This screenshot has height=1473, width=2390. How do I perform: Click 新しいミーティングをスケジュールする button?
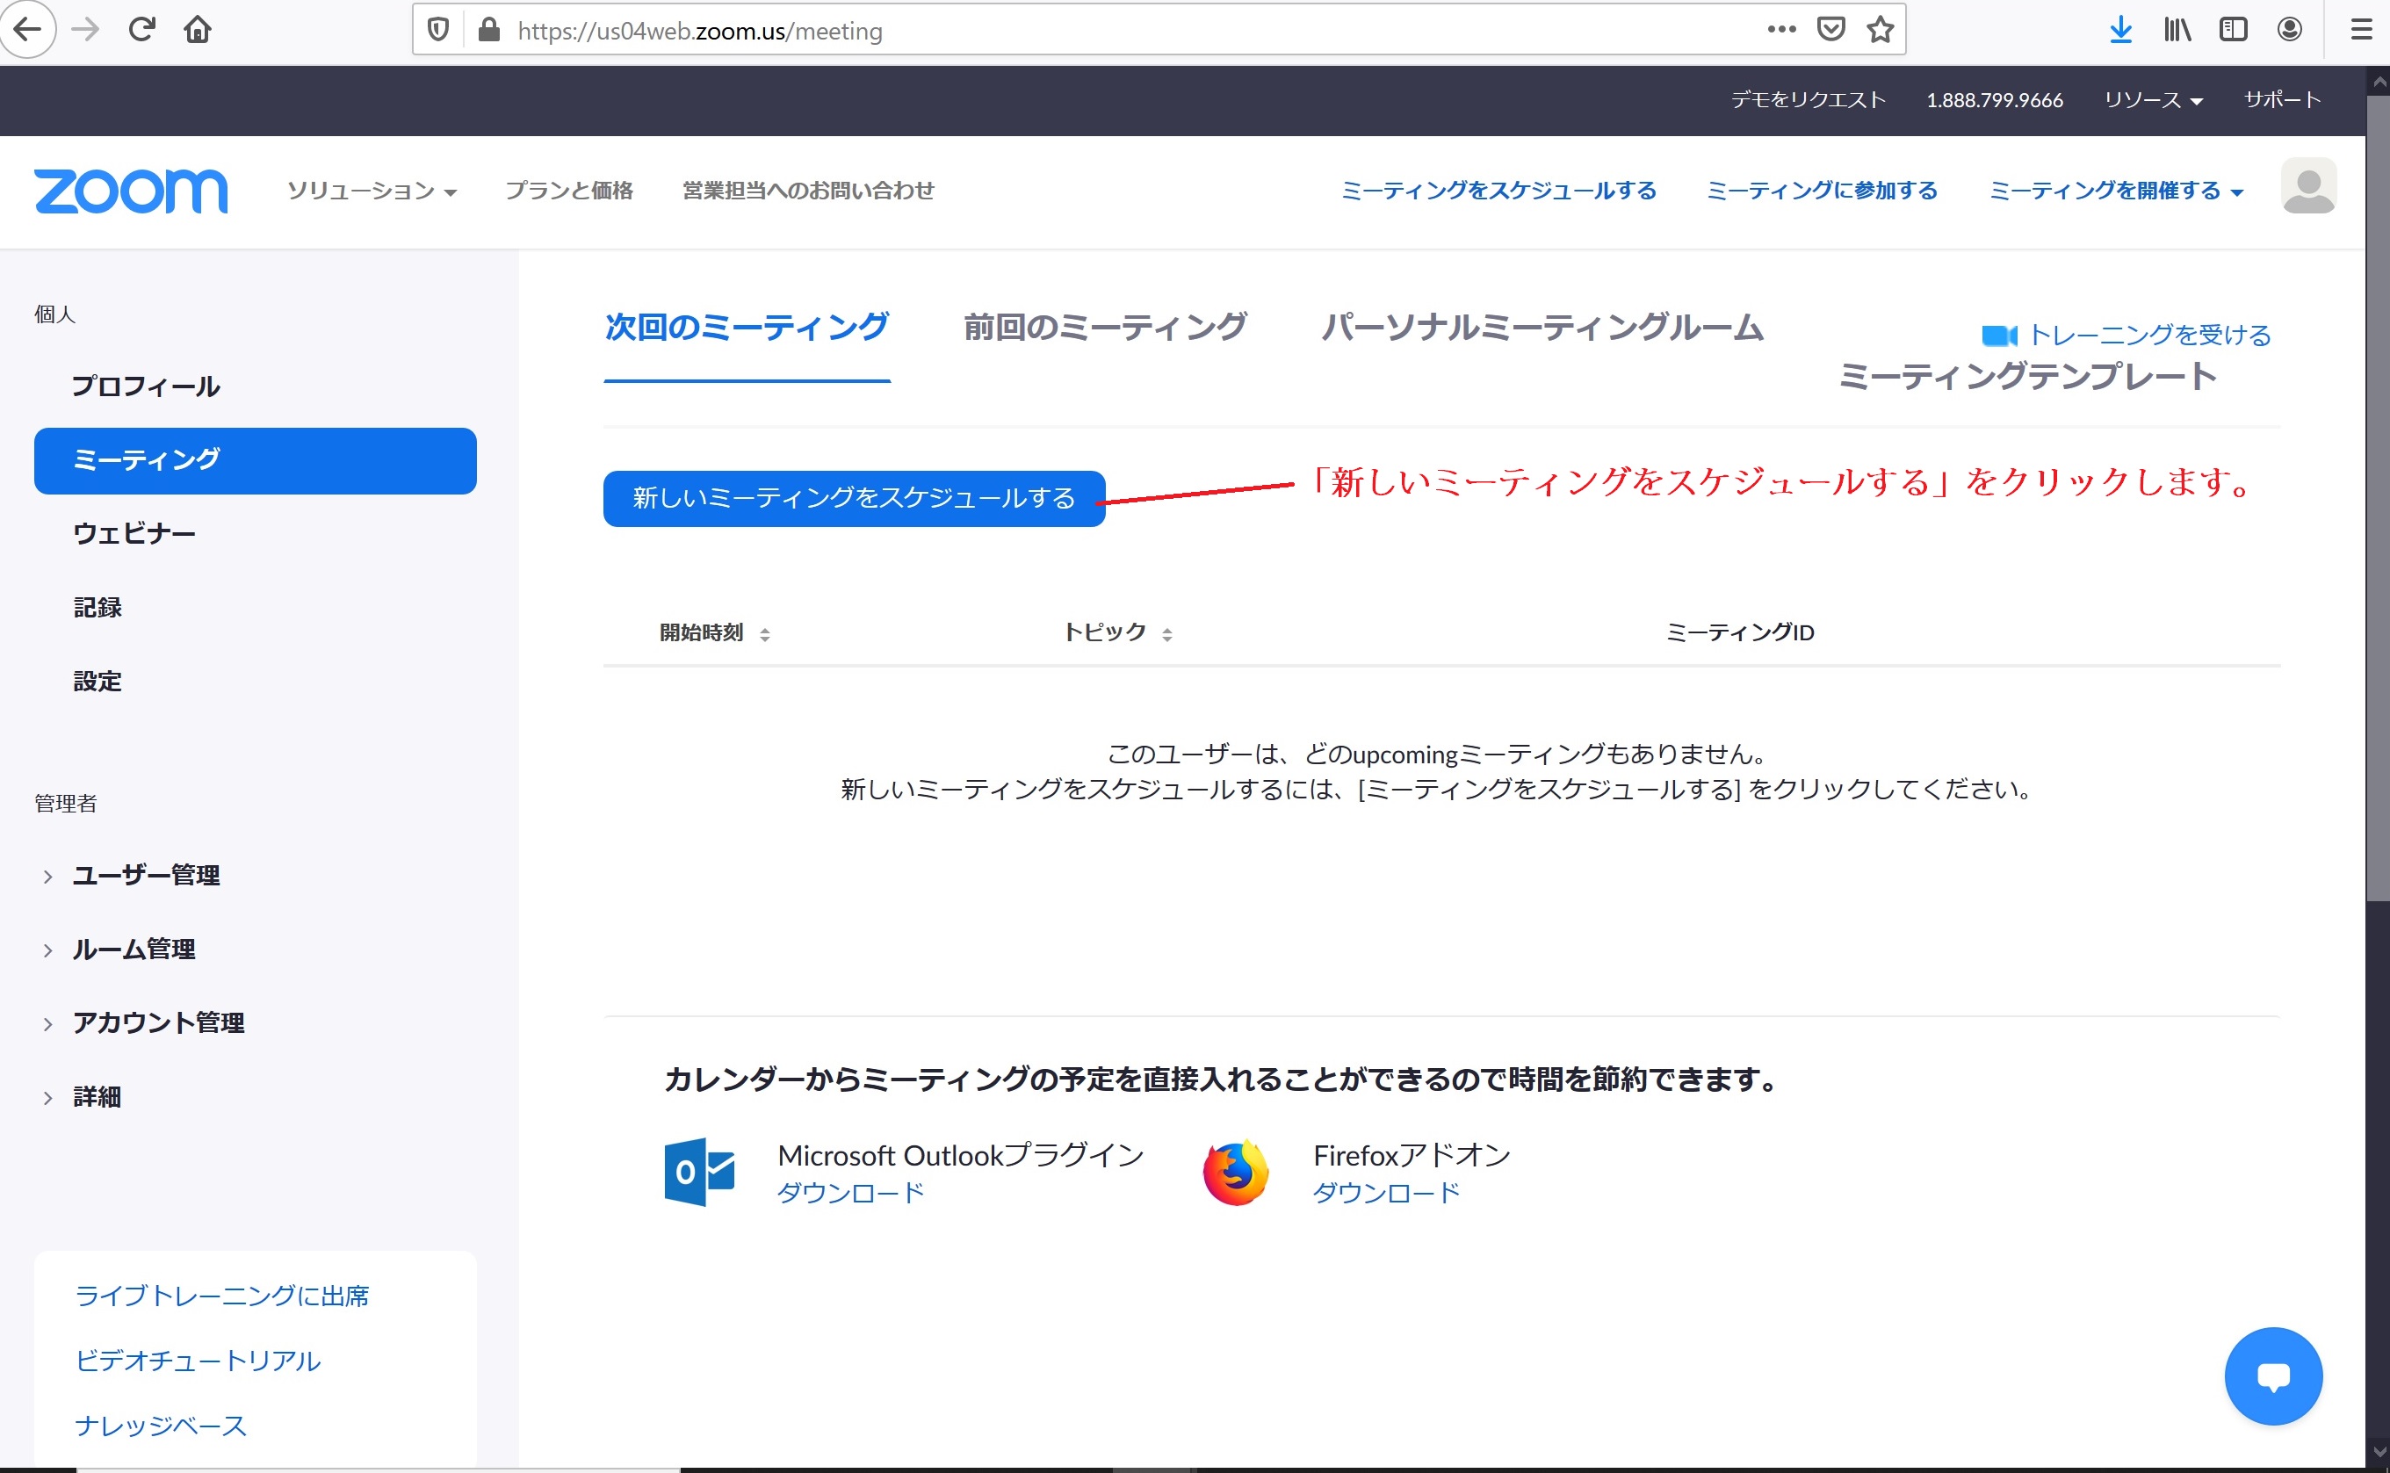point(854,499)
